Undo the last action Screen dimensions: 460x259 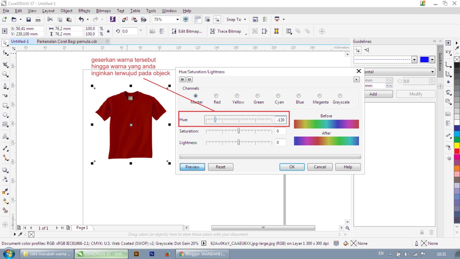point(81,19)
